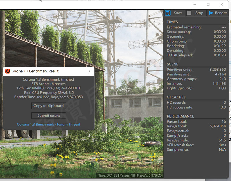
Task: Click the Real CPU Frequency line
Action: [x=49, y=93]
